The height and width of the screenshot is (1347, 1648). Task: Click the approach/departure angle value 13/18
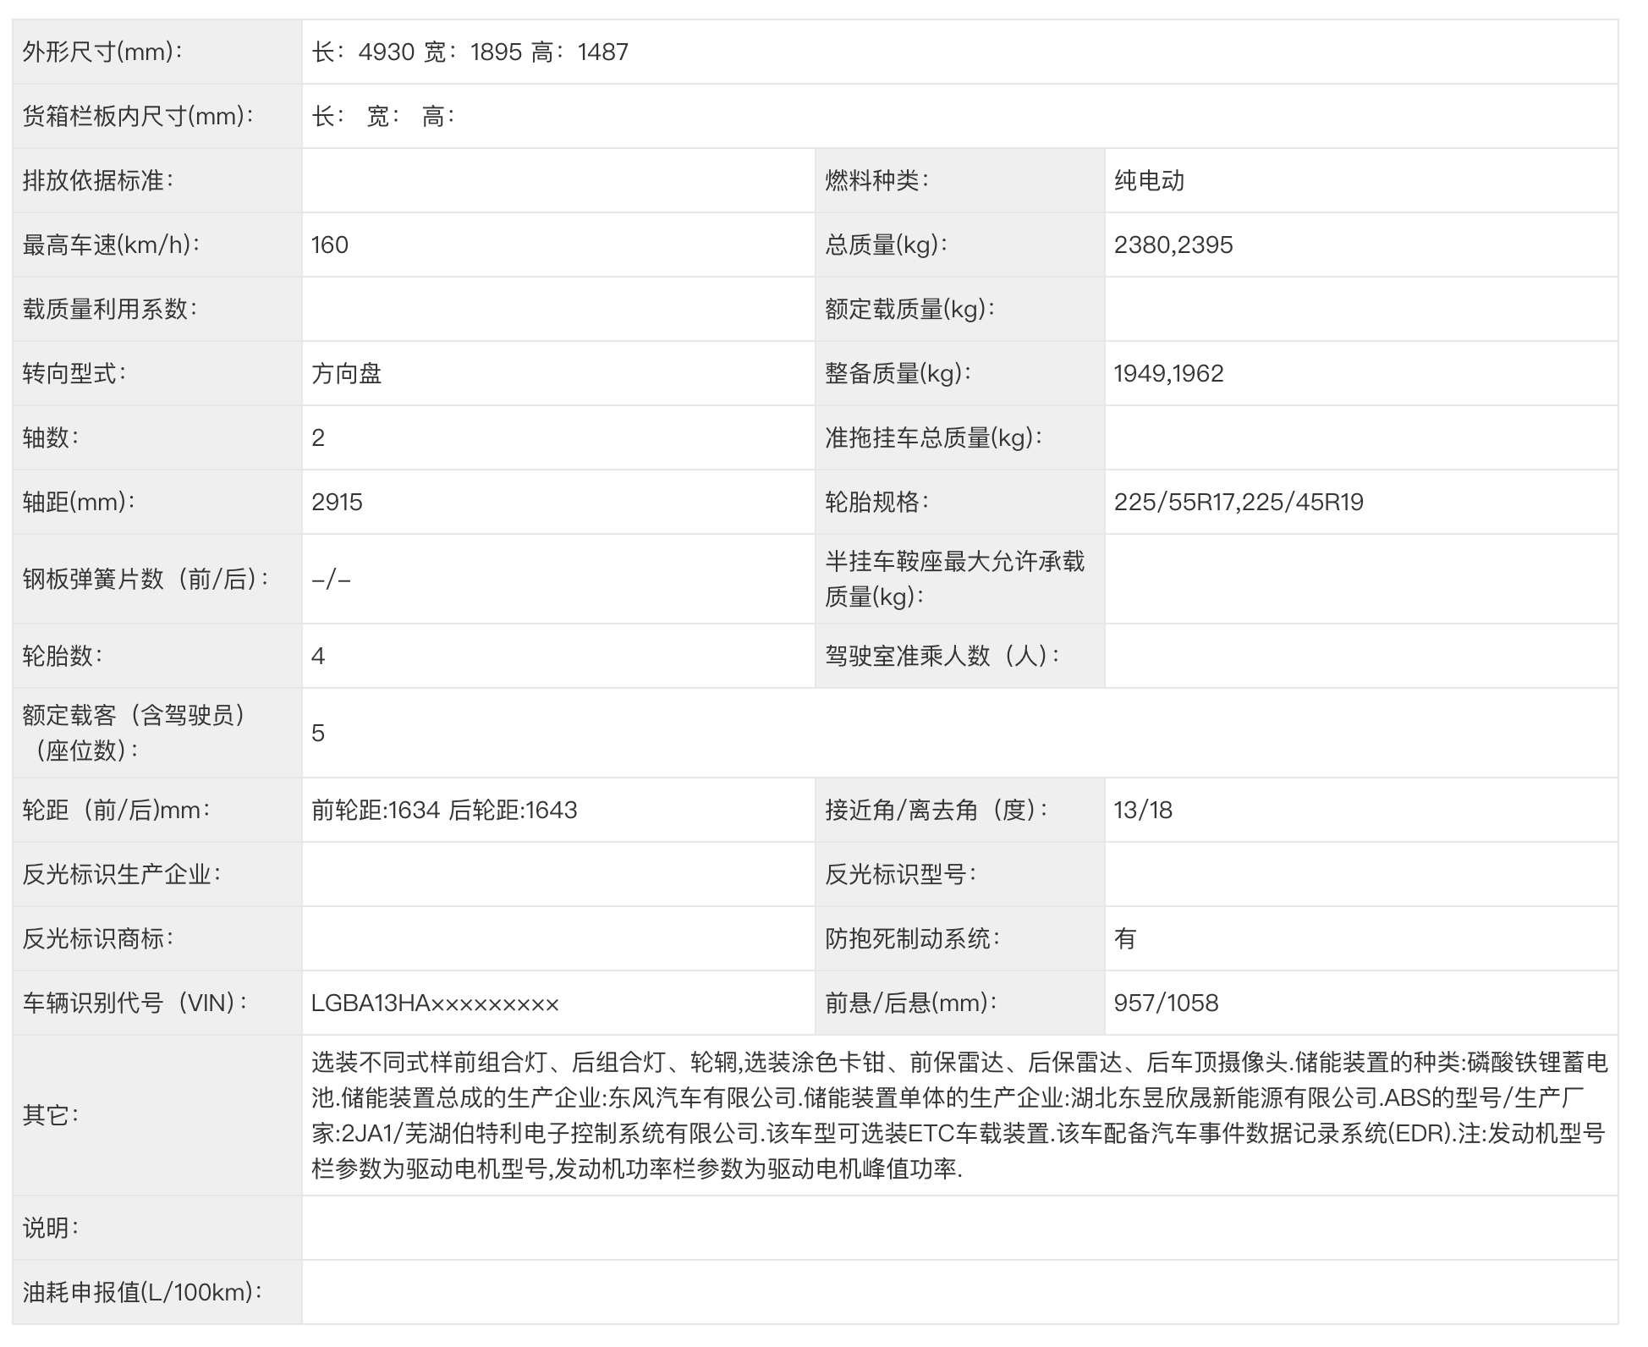(x=1143, y=811)
